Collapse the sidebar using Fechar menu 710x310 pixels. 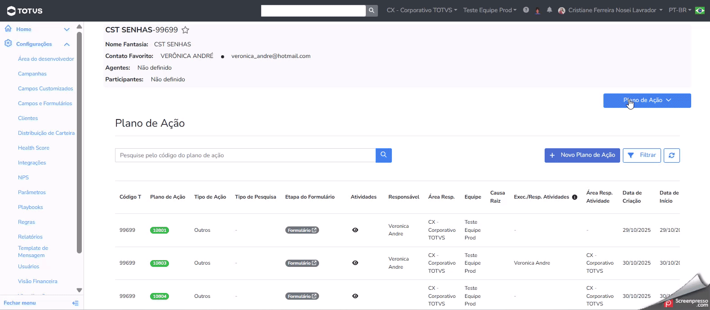click(41, 303)
